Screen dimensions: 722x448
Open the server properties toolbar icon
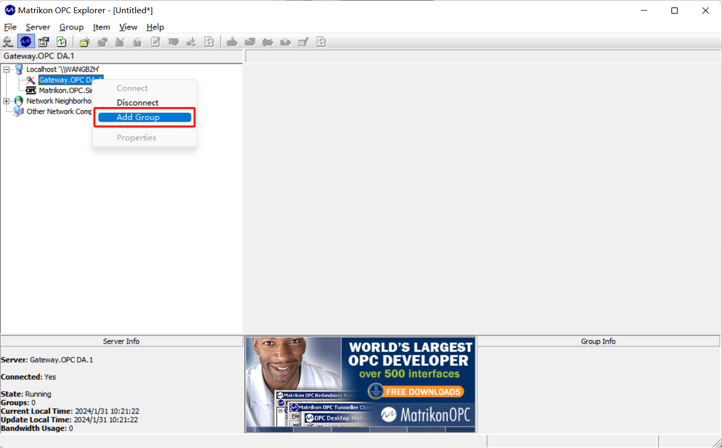(44, 42)
